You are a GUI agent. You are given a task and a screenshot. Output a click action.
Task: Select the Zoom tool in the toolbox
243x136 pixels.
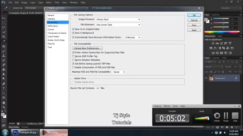tap(4, 107)
